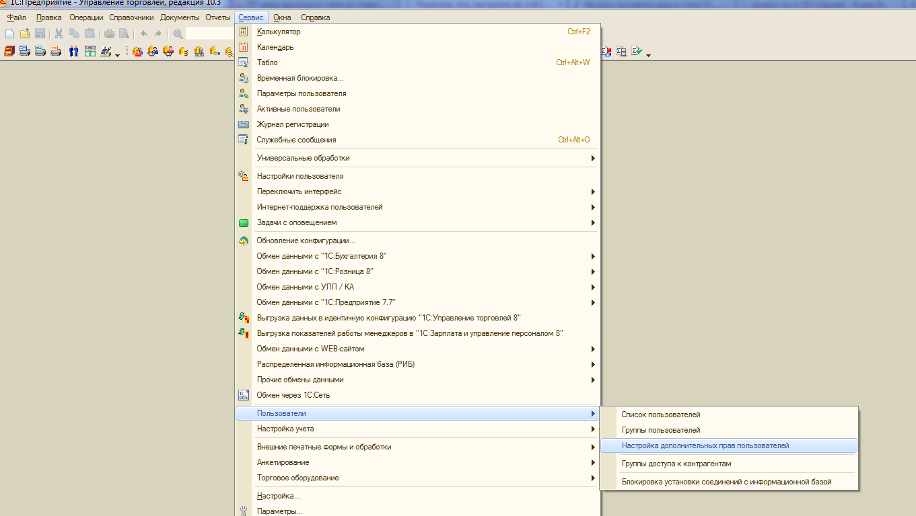Click the redo arrow icon
Viewport: 916px width, 516px height.
point(158,34)
